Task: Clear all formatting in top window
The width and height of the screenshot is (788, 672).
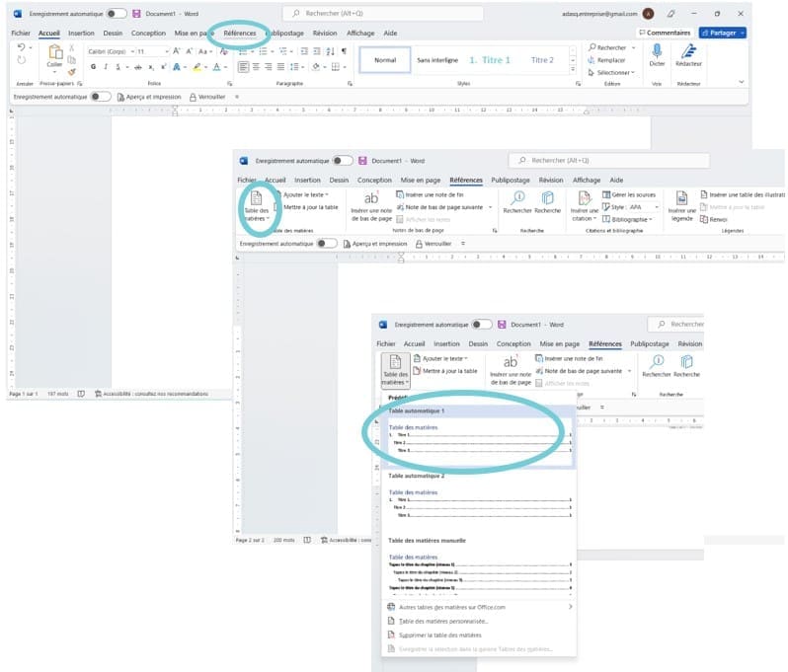Action: click(224, 51)
